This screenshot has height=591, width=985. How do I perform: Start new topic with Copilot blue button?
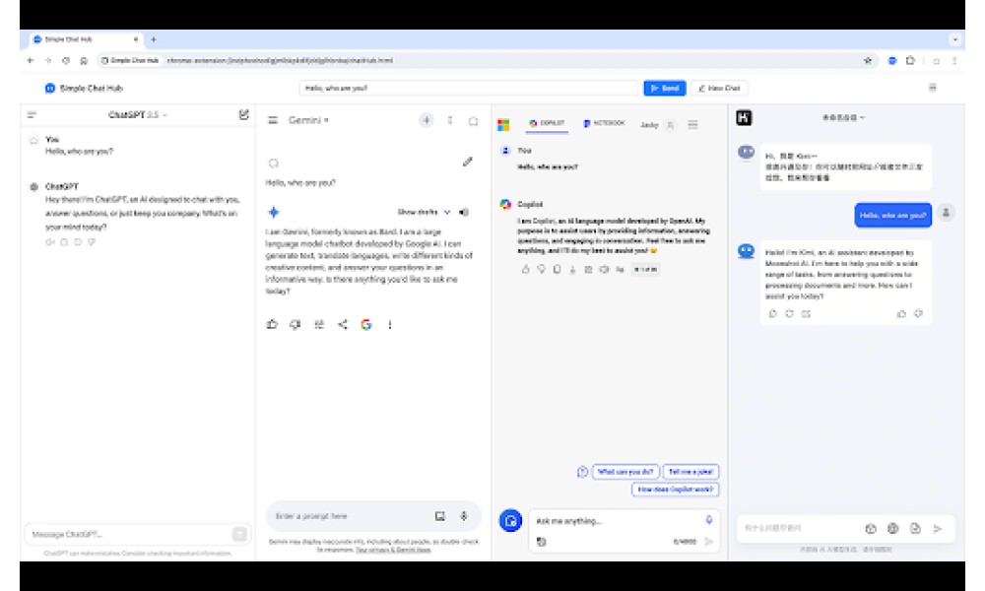[x=510, y=521]
